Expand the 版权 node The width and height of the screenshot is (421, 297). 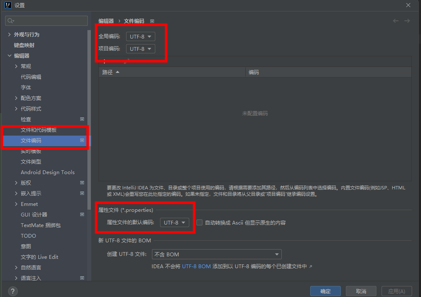16,183
